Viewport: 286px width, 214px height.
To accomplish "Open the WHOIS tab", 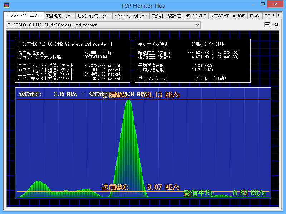I will click(x=239, y=16).
